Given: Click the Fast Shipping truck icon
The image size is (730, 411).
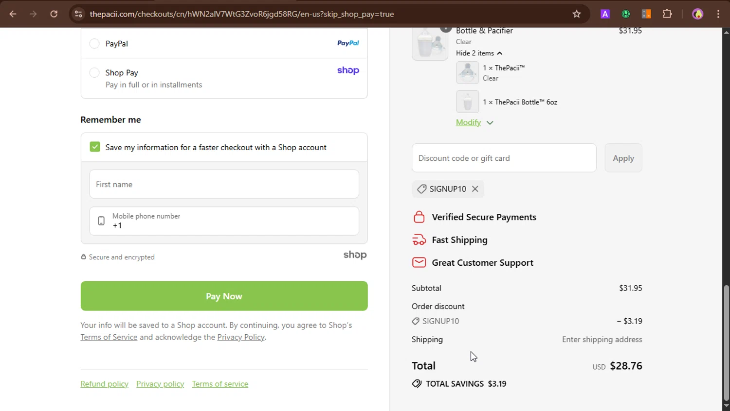Looking at the screenshot, I should [419, 240].
